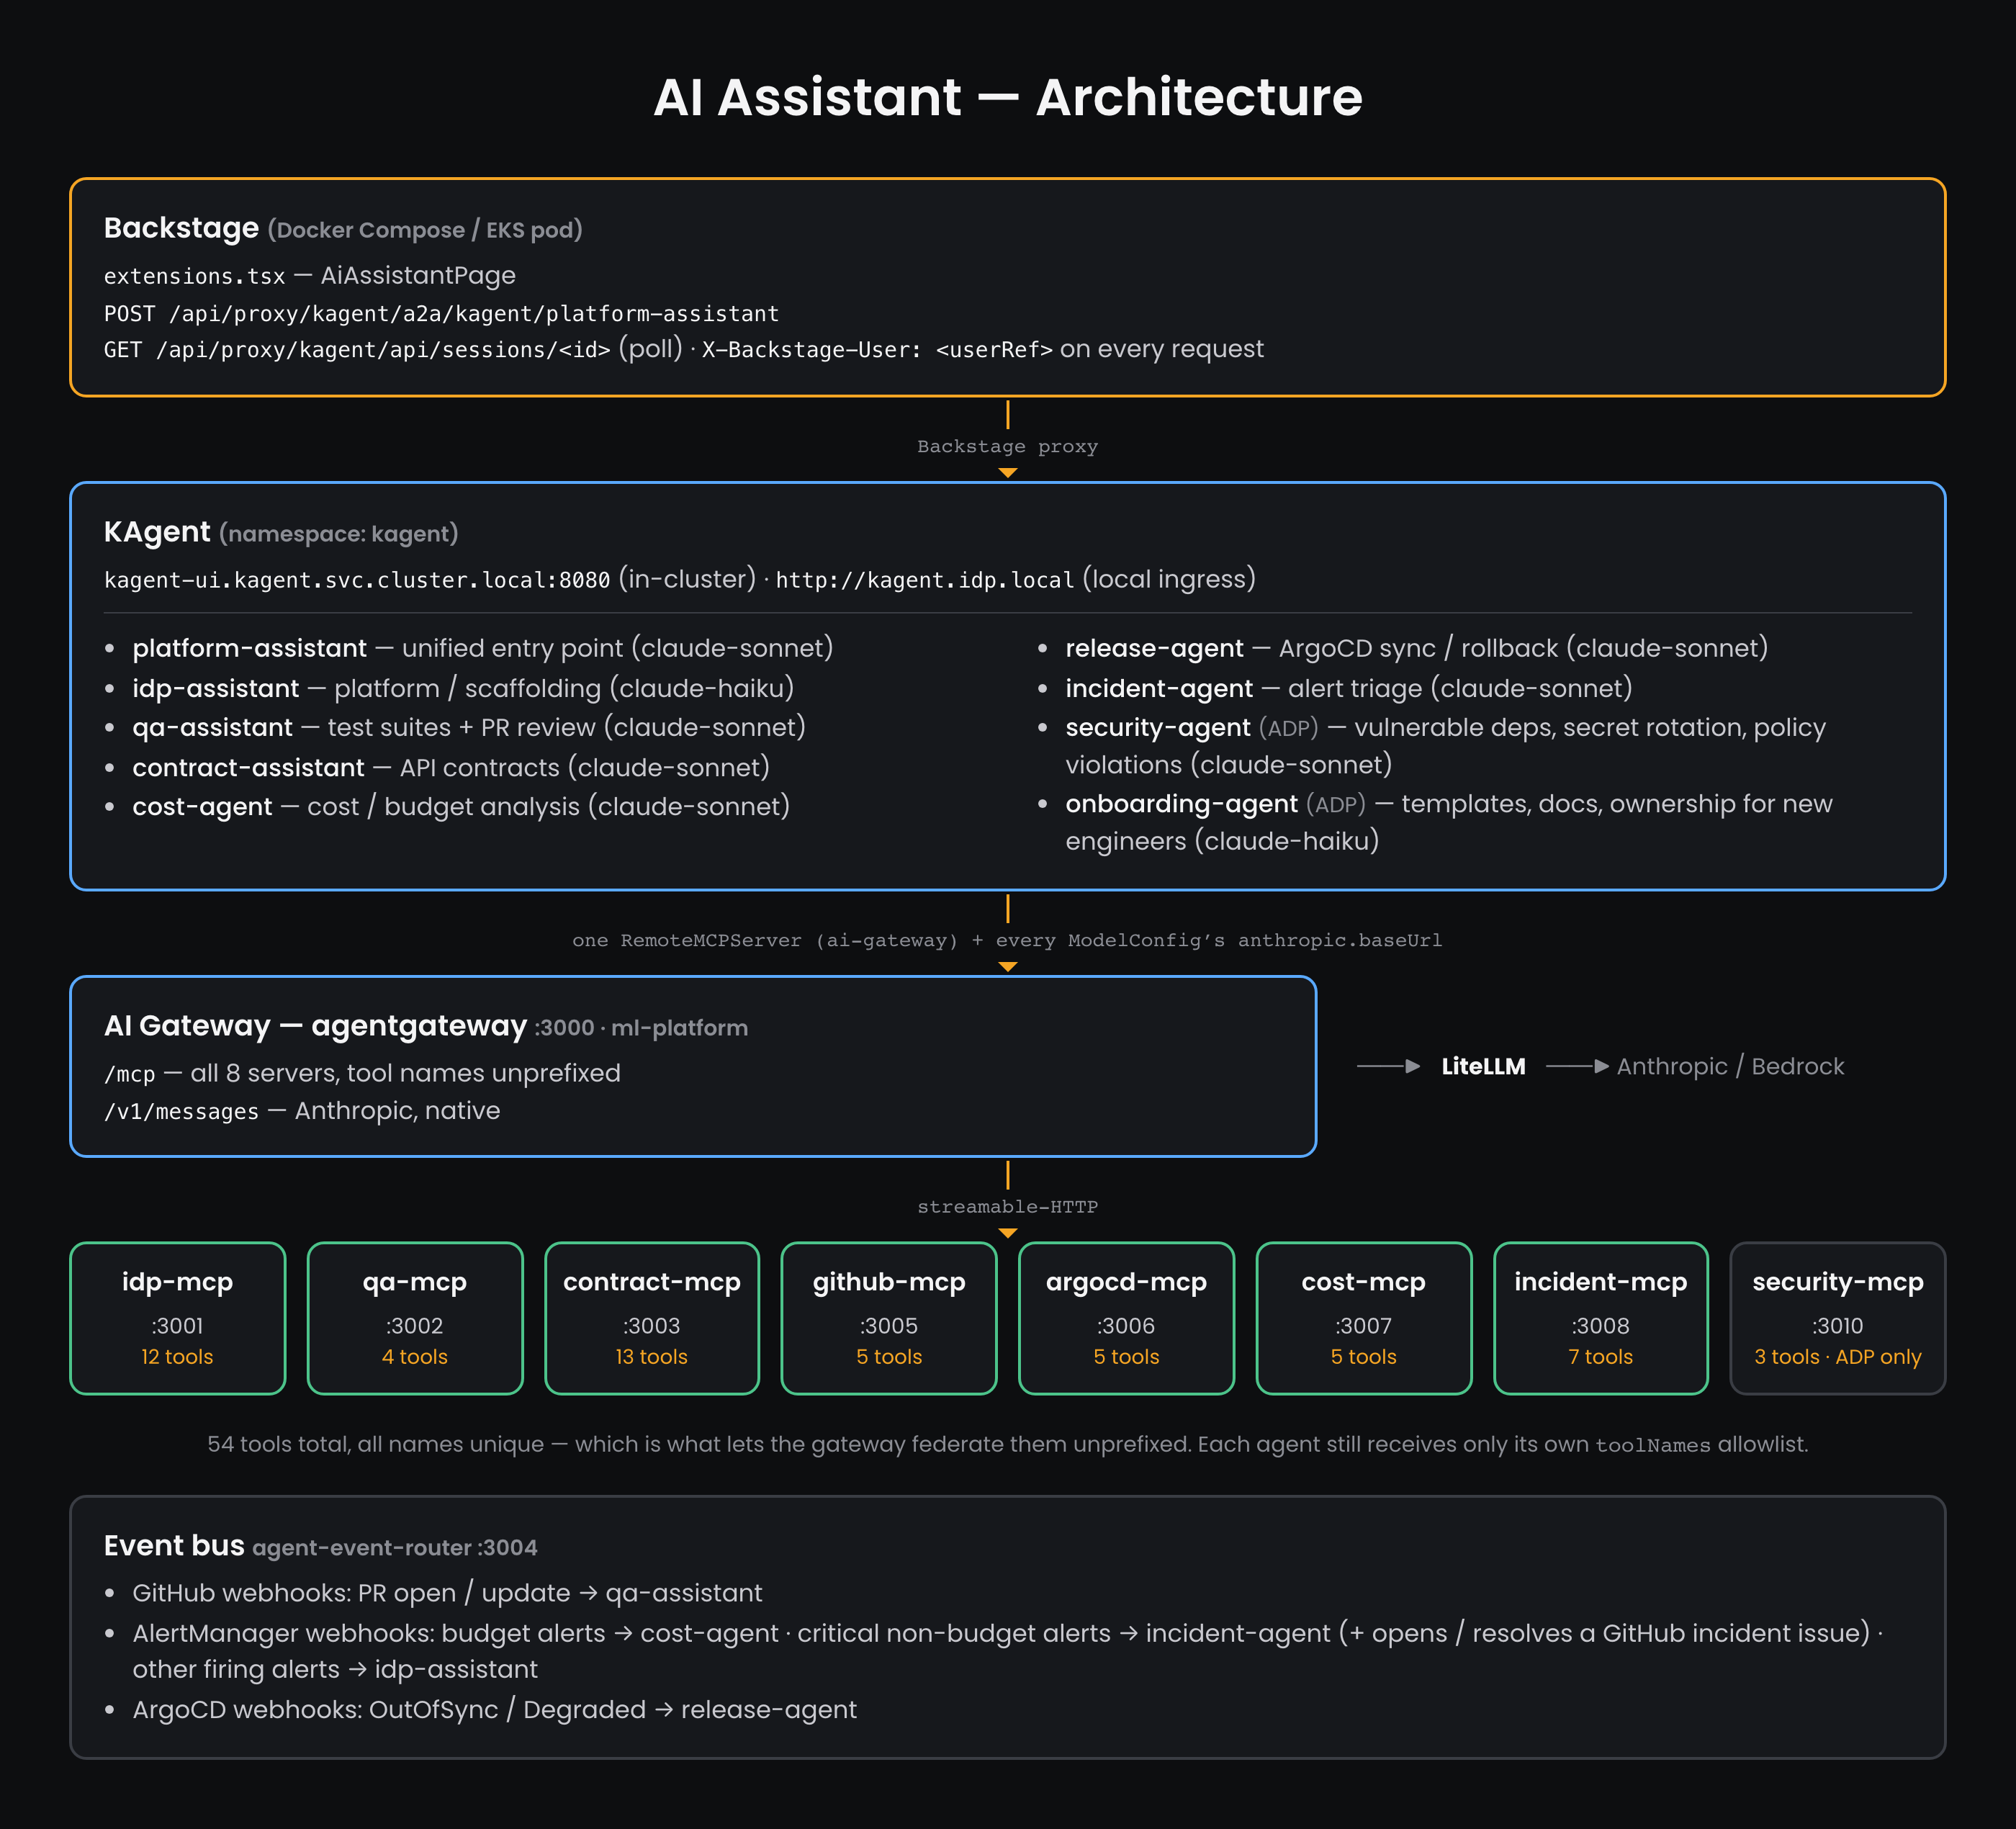The image size is (2016, 1829).
Task: Click the AI Assistant — Architecture title
Action: (1007, 97)
